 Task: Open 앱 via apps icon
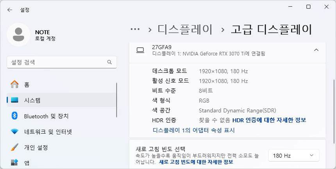tap(14, 162)
